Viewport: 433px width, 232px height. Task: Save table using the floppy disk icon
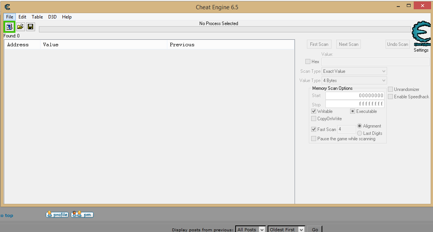(x=30, y=27)
